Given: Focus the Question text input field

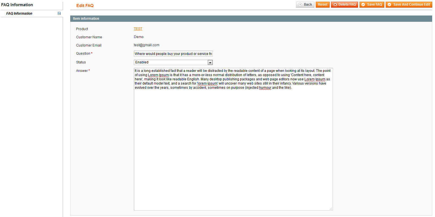Looking at the screenshot, I should coord(173,54).
